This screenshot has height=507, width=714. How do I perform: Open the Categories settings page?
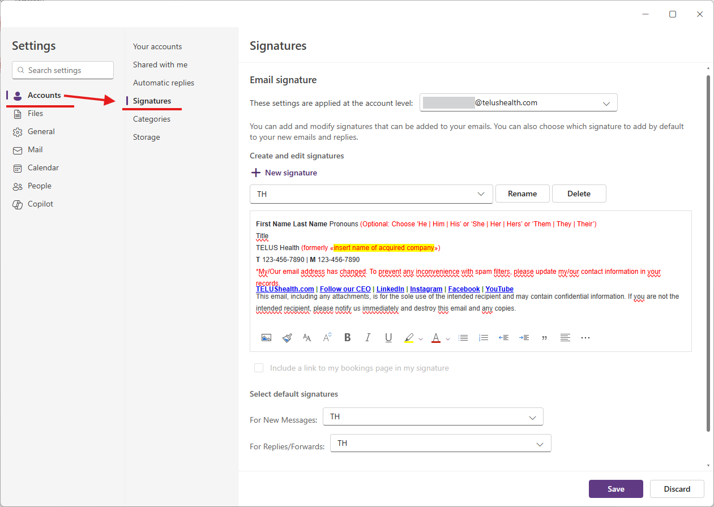tap(152, 119)
